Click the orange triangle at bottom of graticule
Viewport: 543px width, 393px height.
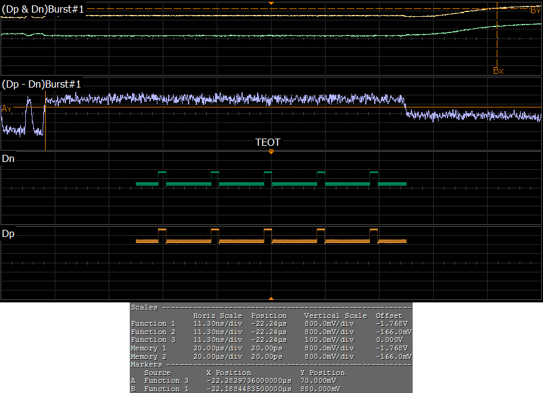271,298
